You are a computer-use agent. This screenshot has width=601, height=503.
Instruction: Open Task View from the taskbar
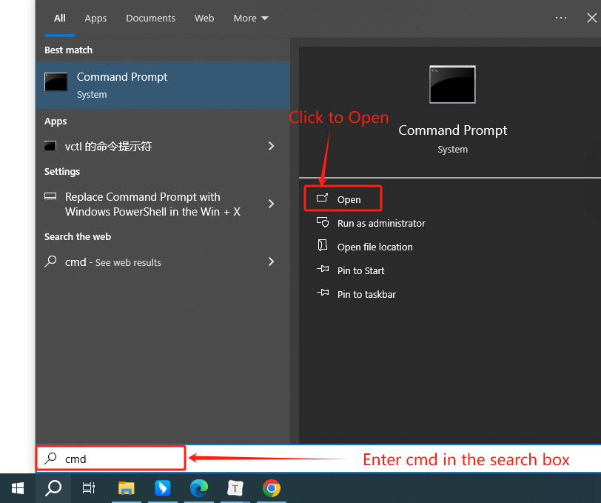pyautogui.click(x=89, y=488)
